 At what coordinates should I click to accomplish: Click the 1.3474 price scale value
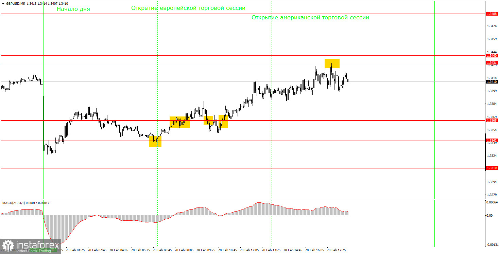pyautogui.click(x=492, y=26)
